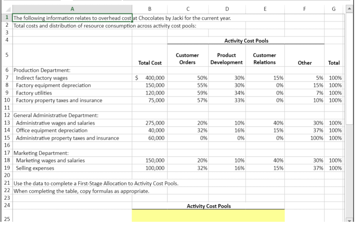Select the yellow highlighted cell in row 25
The height and width of the screenshot is (229, 357).
click(x=208, y=216)
